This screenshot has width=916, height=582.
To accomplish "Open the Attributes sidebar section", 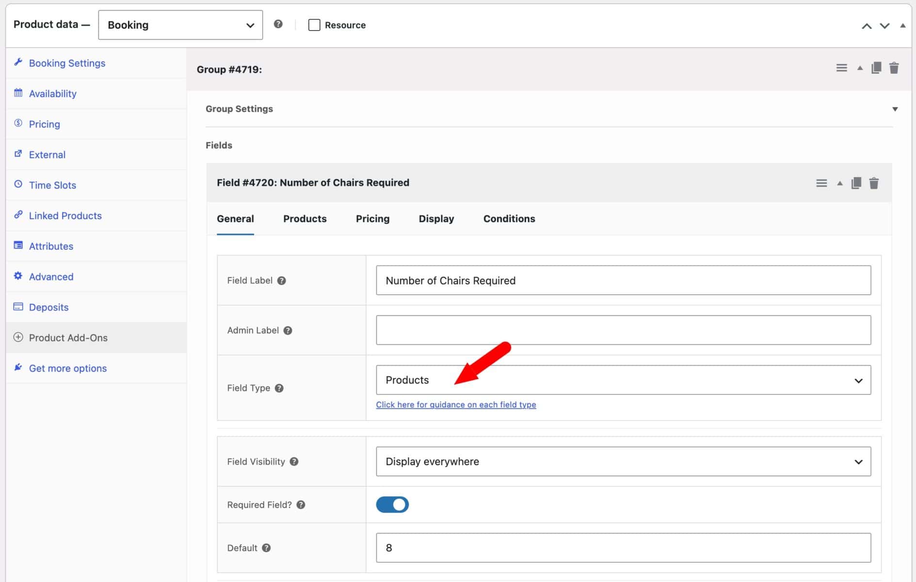I will [96, 246].
